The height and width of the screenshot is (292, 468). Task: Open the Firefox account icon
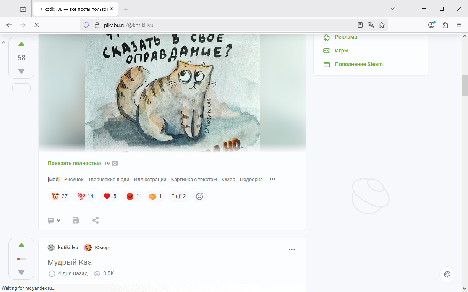pos(431,25)
